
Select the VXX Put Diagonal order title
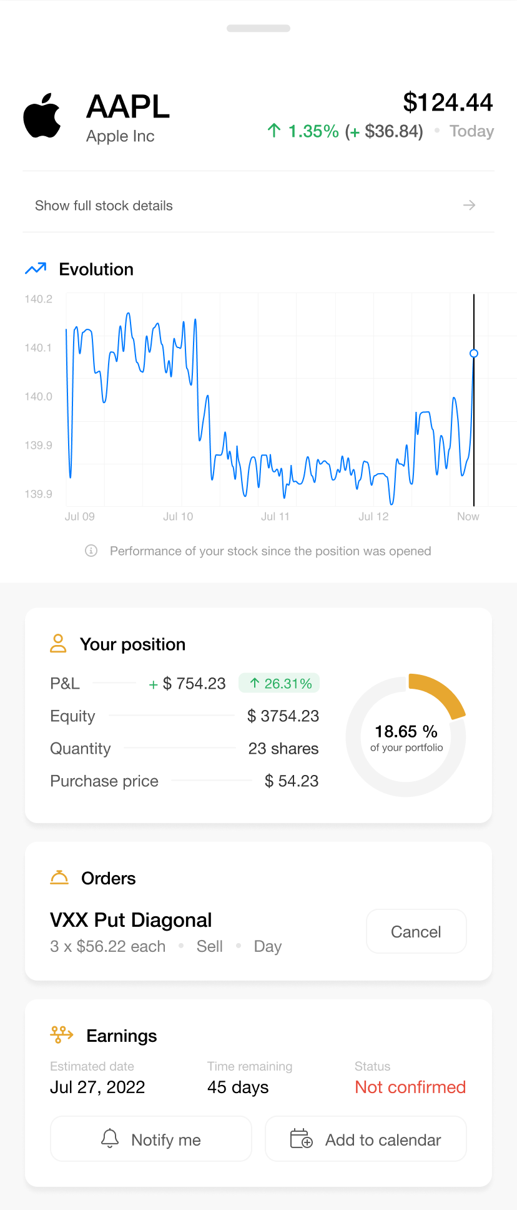(131, 920)
